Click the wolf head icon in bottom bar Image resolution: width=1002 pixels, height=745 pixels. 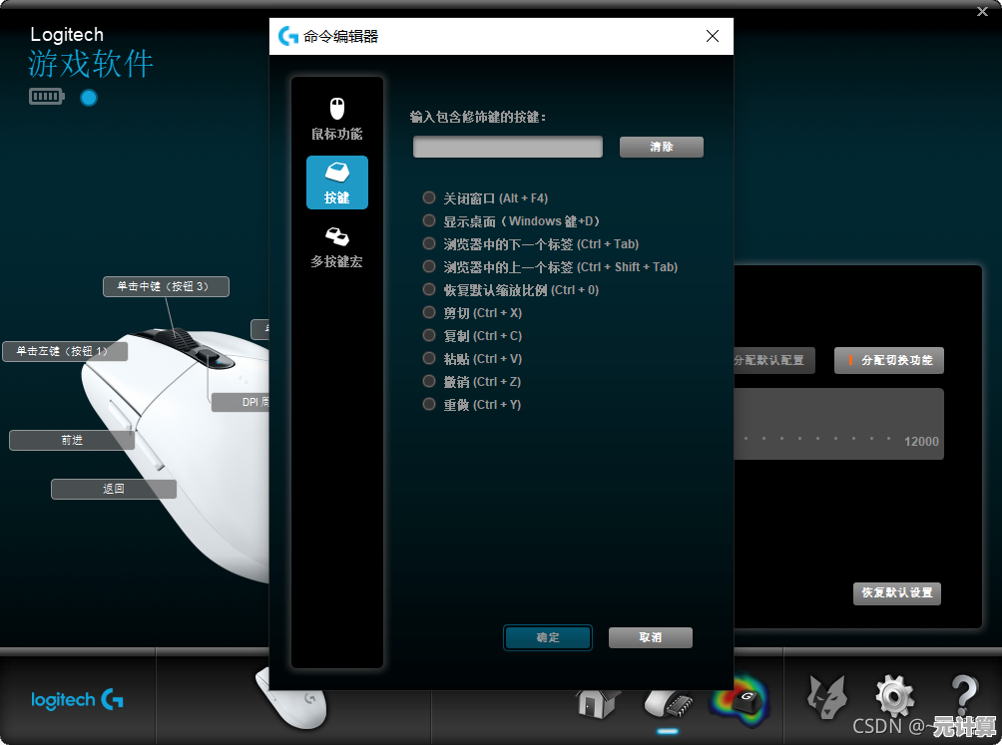click(x=826, y=696)
